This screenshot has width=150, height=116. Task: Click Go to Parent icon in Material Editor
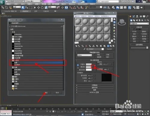(x=111, y=46)
